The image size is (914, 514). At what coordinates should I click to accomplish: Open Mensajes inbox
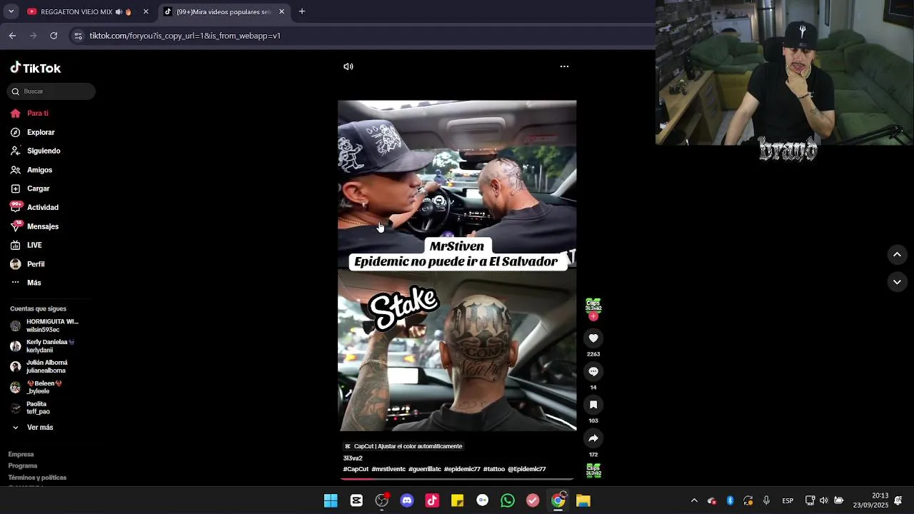coord(34,226)
